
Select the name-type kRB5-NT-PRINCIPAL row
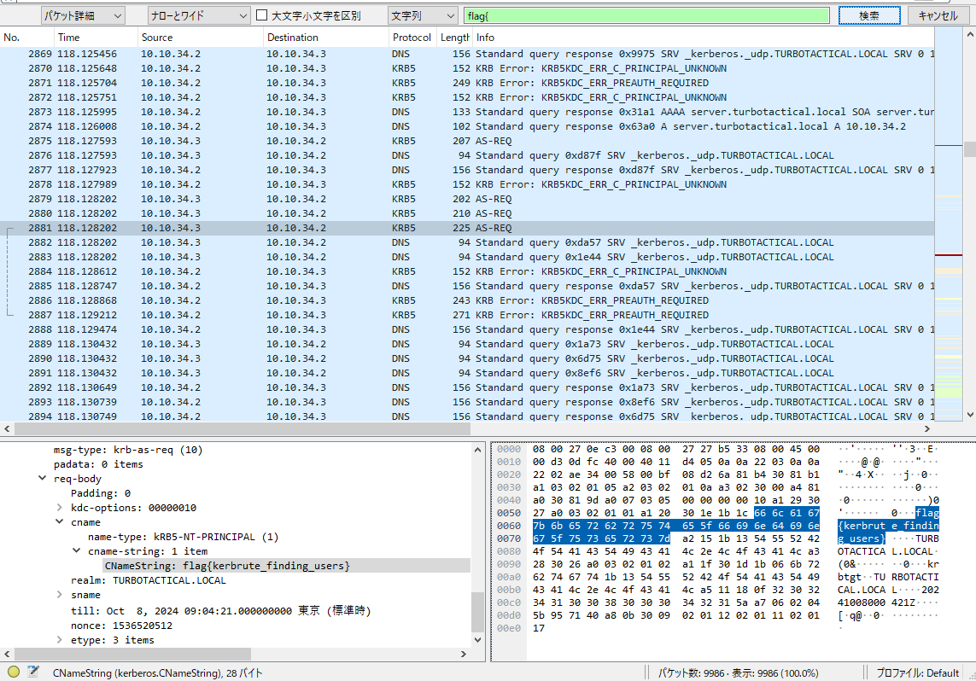[x=183, y=537]
